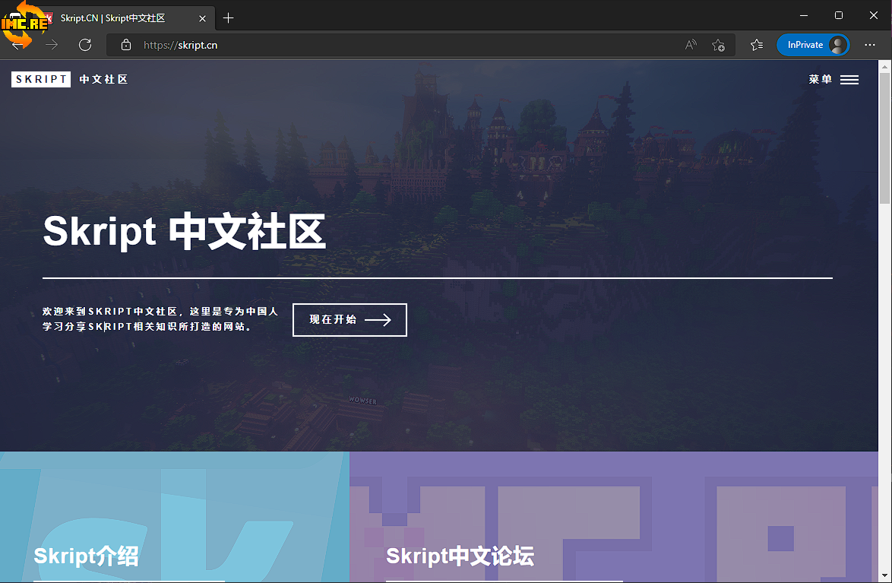Click the address bar showing skript.cn

(380, 45)
